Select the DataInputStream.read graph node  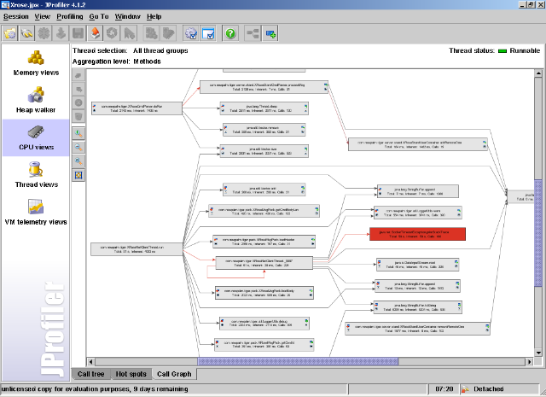(417, 265)
